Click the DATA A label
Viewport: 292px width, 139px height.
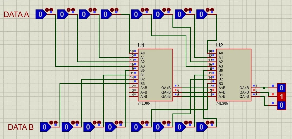click(16, 14)
